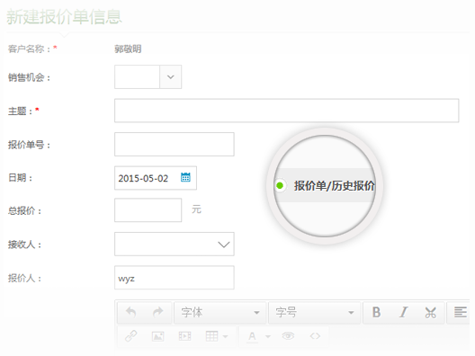Toggle italic formatting in the editor
The height and width of the screenshot is (356, 475).
click(x=404, y=312)
